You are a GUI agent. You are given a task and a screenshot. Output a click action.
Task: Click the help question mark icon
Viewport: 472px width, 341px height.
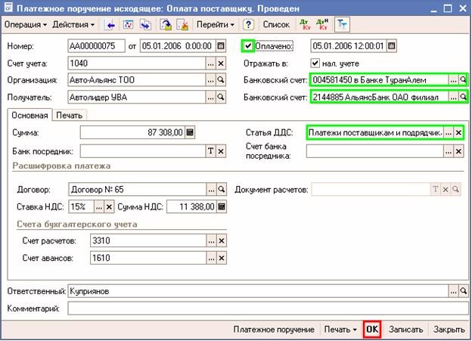[247, 25]
